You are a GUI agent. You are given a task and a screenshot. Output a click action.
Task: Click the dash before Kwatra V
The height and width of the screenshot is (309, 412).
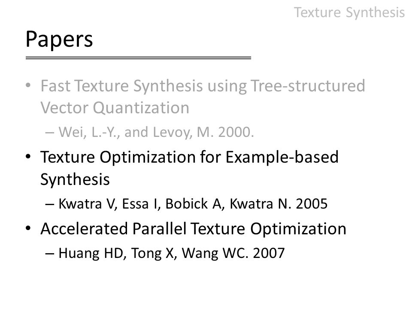[x=50, y=204]
